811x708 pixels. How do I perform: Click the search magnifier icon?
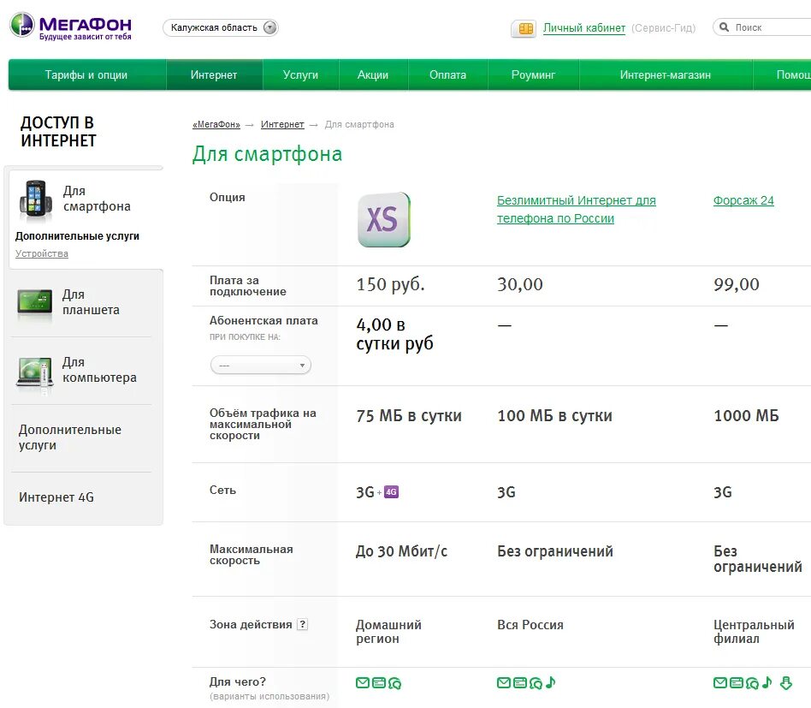724,27
